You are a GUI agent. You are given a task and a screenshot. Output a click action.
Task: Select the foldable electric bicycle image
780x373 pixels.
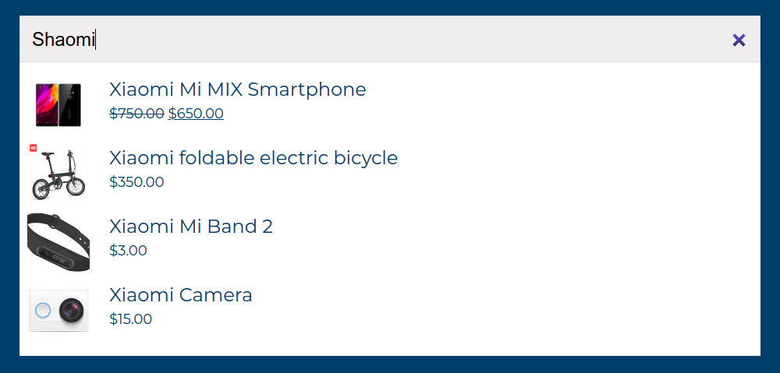[58, 174]
